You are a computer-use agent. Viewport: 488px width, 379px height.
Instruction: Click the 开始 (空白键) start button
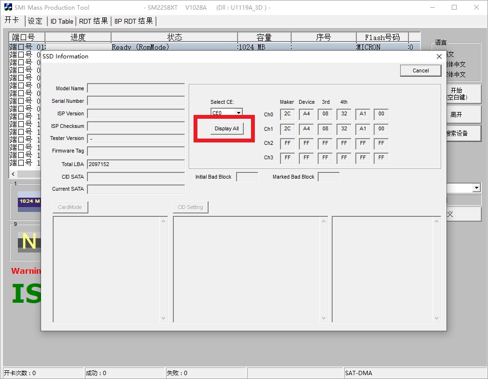click(x=457, y=94)
